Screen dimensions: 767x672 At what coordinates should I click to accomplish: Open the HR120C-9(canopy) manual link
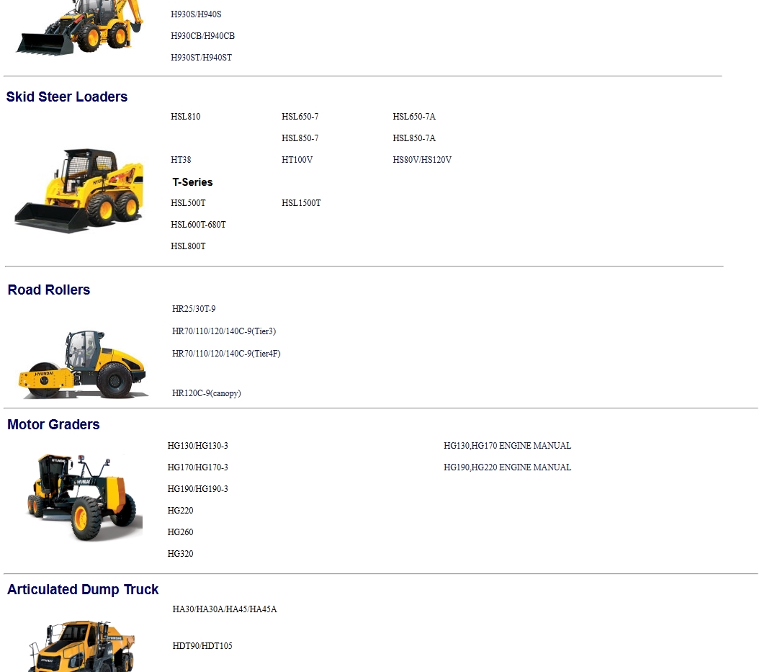click(206, 393)
